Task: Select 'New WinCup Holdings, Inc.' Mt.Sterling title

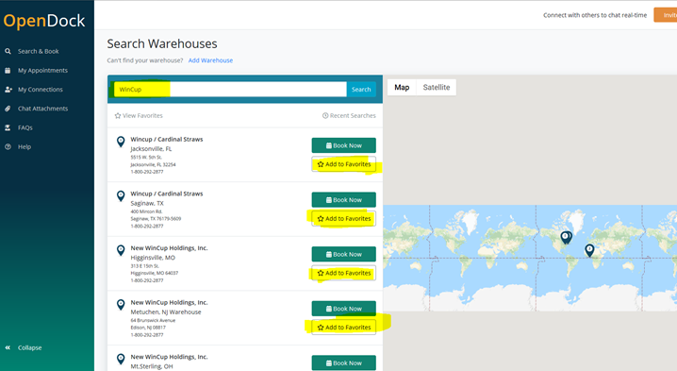Action: click(170, 357)
